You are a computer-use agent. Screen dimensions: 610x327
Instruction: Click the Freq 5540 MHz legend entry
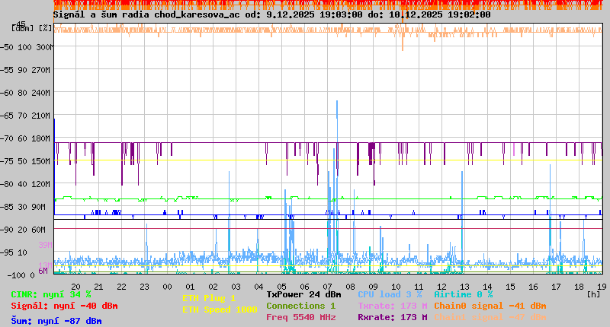click(x=300, y=317)
